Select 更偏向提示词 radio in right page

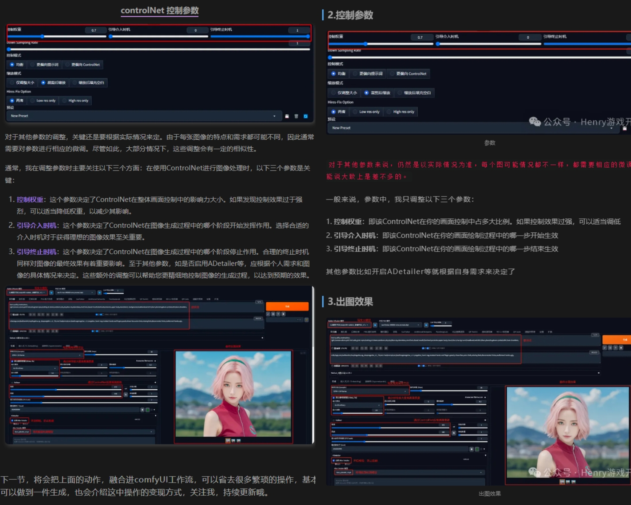pyautogui.click(x=368, y=74)
